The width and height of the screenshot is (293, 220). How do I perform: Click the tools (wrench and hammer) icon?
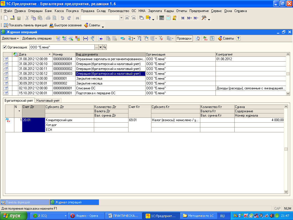[x=204, y=18]
